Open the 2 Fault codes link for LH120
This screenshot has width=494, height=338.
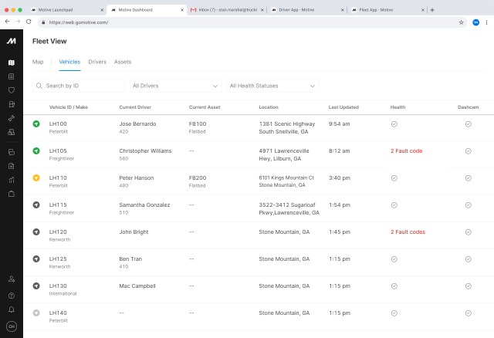pos(408,232)
